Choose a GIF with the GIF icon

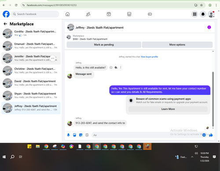click(87, 135)
